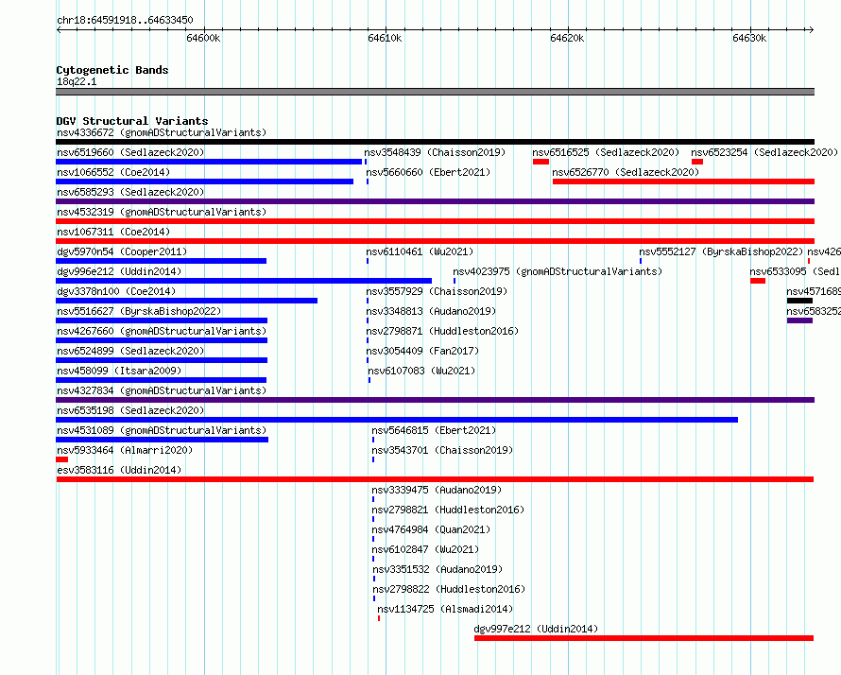Open nsv4023975 (gnomADStructuralVariants) variant
This screenshot has width=841, height=675.
click(558, 271)
